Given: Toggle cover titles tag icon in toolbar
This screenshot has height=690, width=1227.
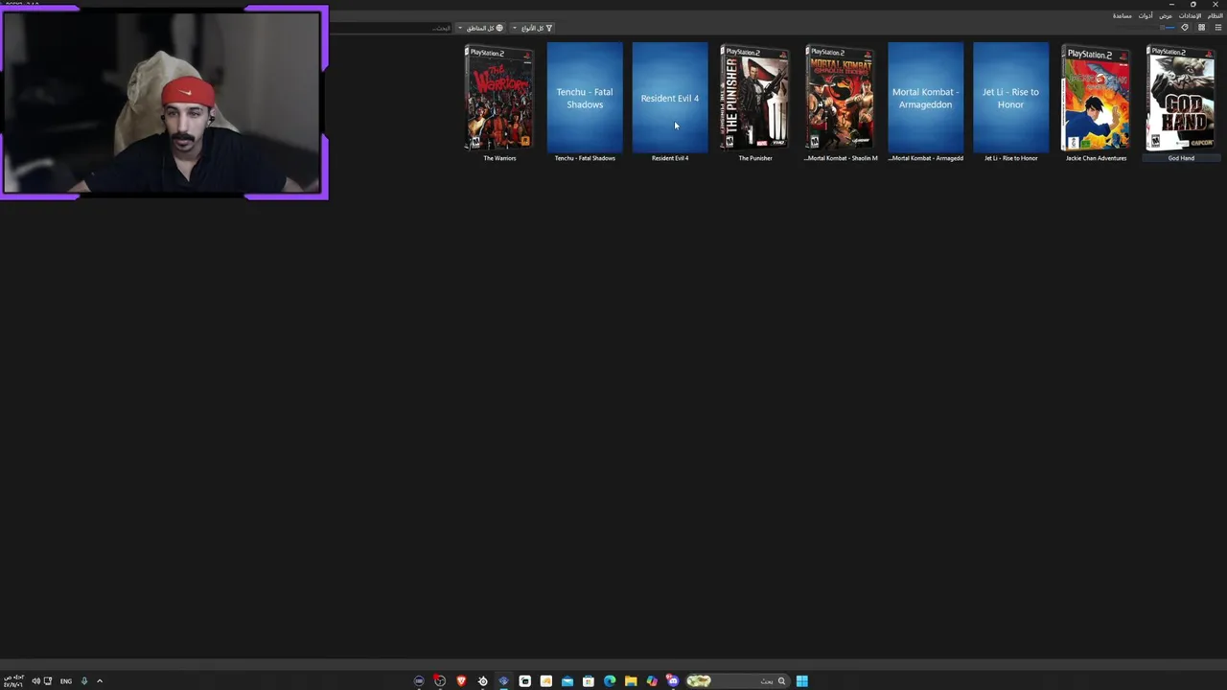Looking at the screenshot, I should coord(1185,28).
